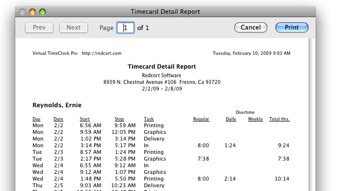Image resolution: width=341 pixels, height=191 pixels.
Task: Click the bold 'Timecard Detail Report' heading in the page
Action: (162, 67)
